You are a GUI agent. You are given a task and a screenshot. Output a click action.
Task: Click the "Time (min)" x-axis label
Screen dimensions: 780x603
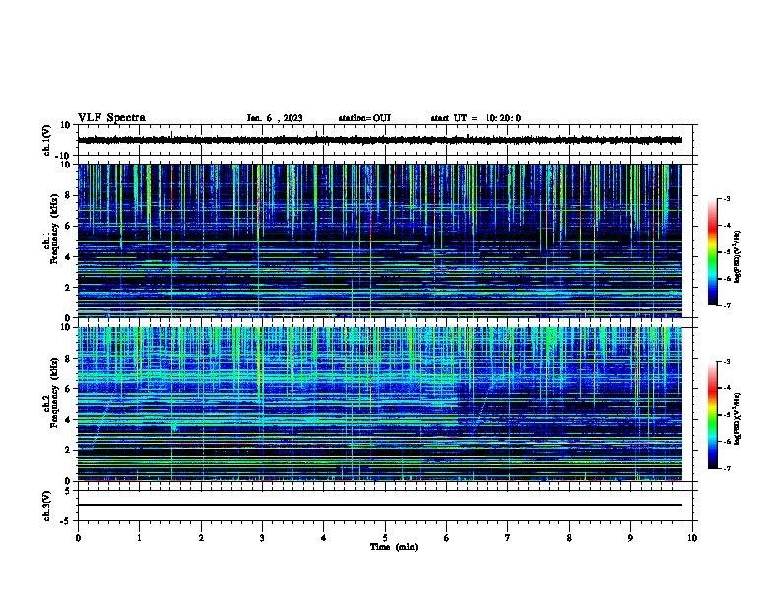coord(394,547)
